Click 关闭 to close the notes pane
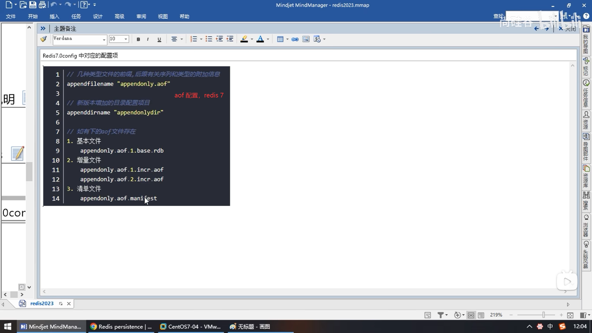 [570, 29]
